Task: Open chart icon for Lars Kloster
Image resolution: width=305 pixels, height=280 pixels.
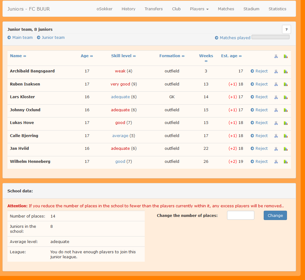Action: point(285,97)
